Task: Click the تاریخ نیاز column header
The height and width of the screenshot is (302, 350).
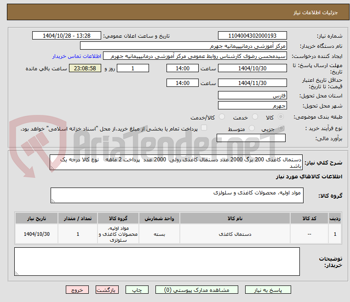Action: [x=37, y=218]
